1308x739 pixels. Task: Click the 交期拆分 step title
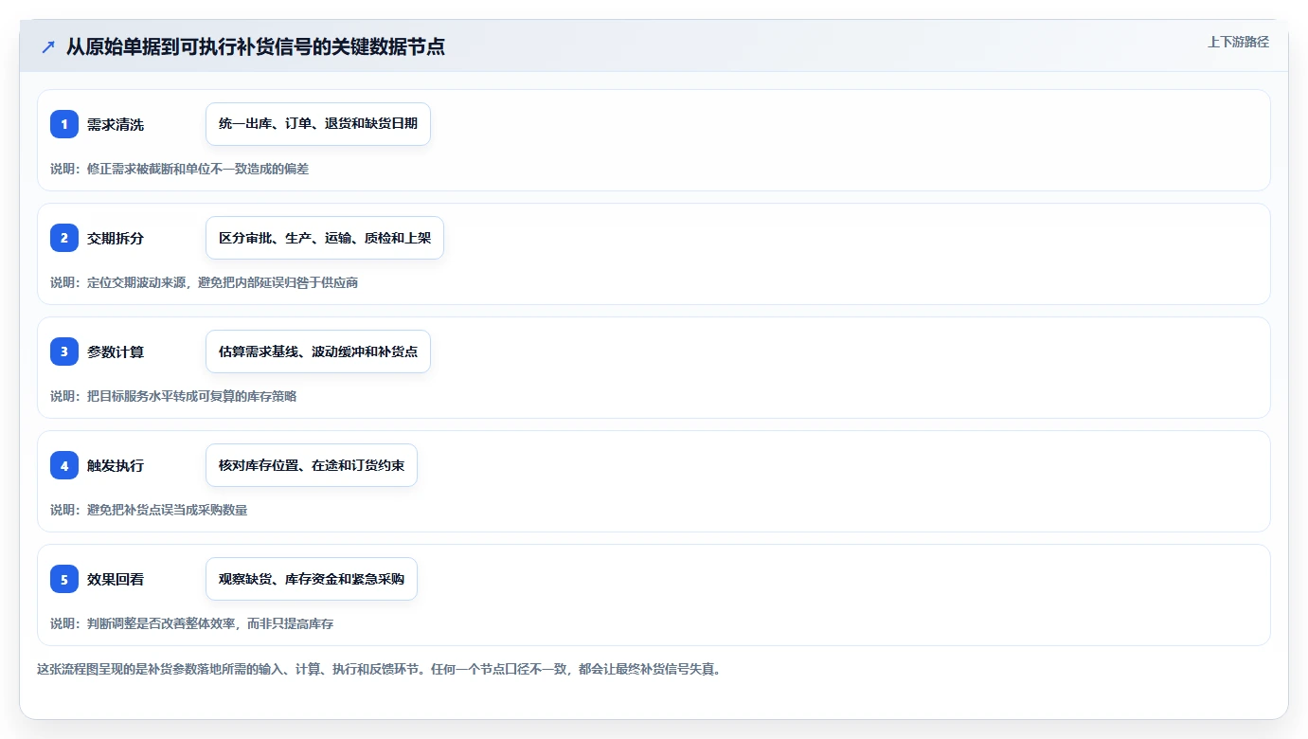[x=116, y=238]
